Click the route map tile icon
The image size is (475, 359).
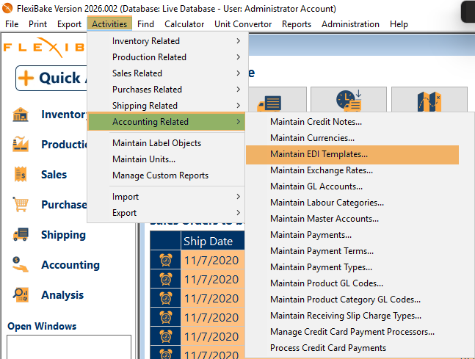click(x=429, y=102)
